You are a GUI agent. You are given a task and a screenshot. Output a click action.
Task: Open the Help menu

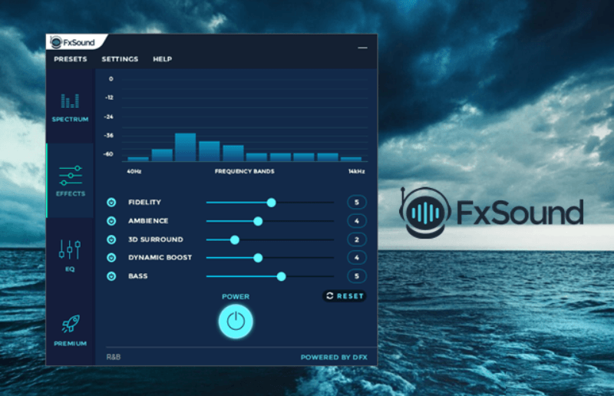[x=162, y=59]
